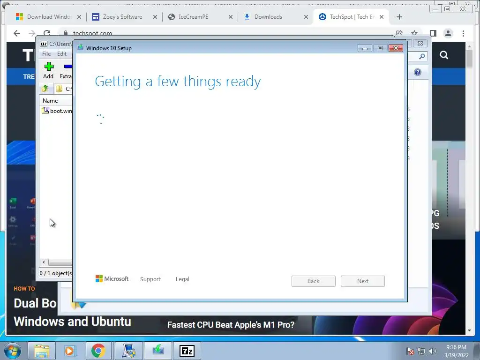Click the computer shield taskbar icon
Image resolution: width=480 pixels, height=360 pixels.
coord(129,351)
